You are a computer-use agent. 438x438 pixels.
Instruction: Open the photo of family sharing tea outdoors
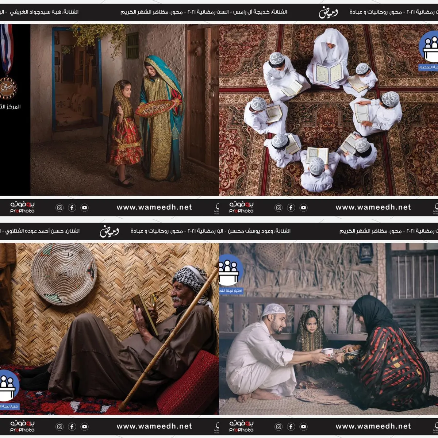tap(328, 329)
